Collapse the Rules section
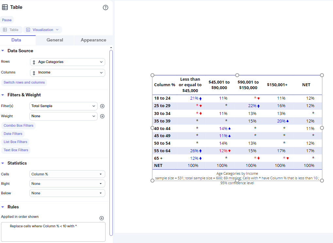 coord(3,207)
